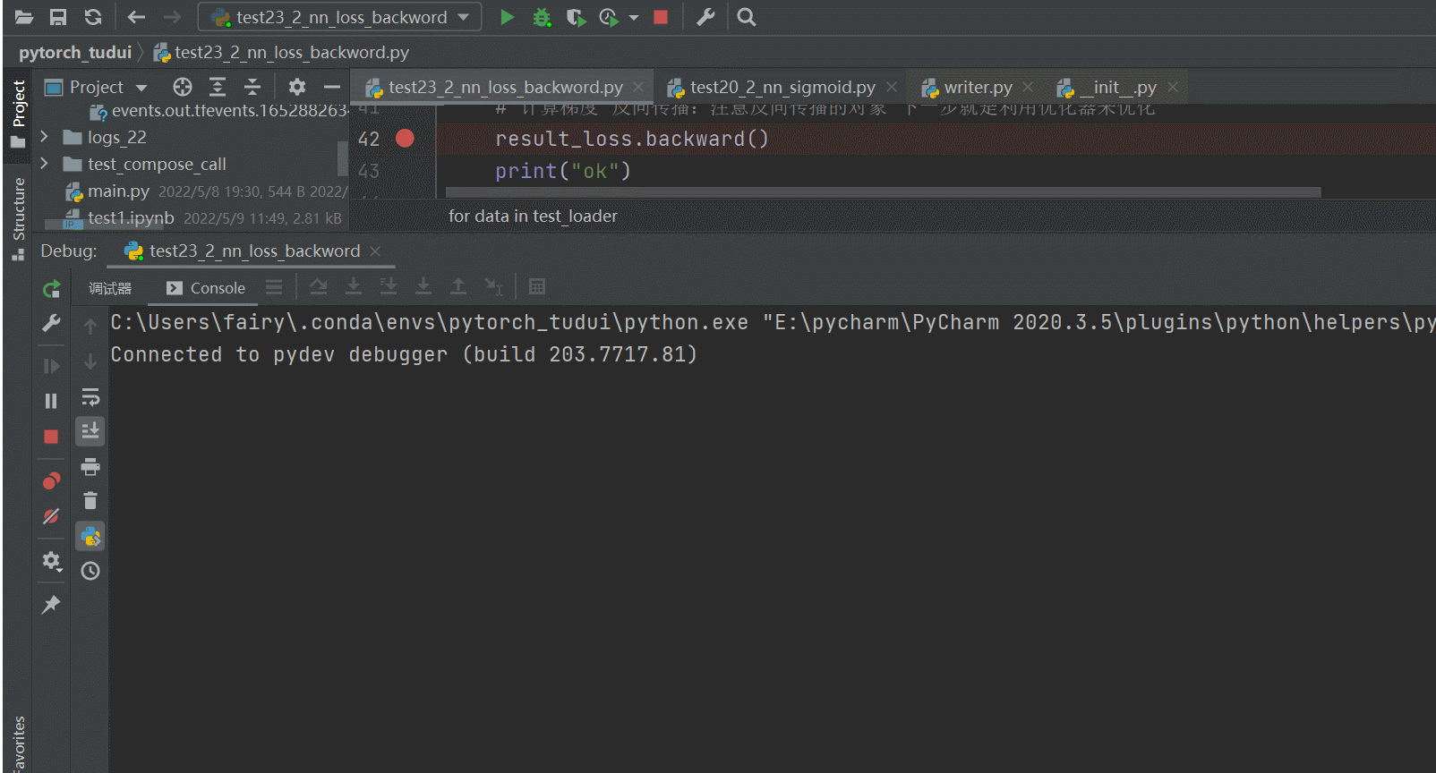Save all files with the floppy disk icon
1436x773 pixels.
(x=58, y=17)
